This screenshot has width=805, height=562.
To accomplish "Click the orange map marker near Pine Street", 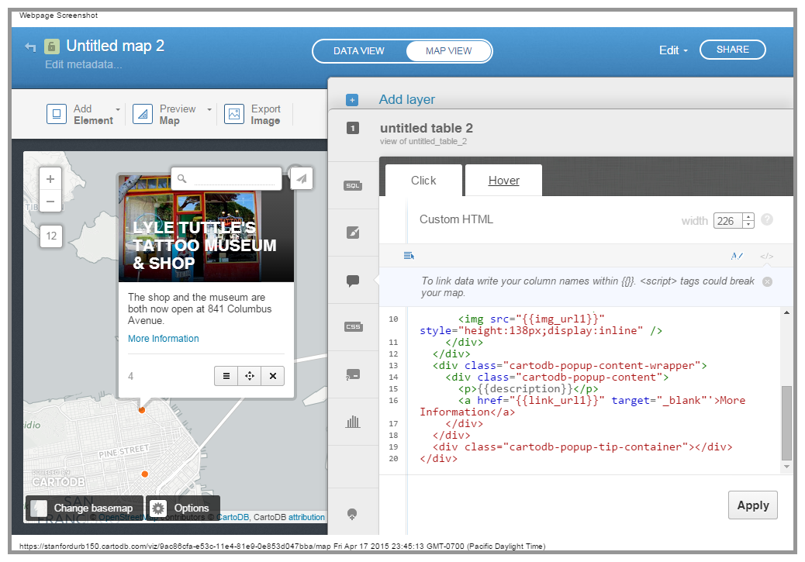I will coord(145,474).
